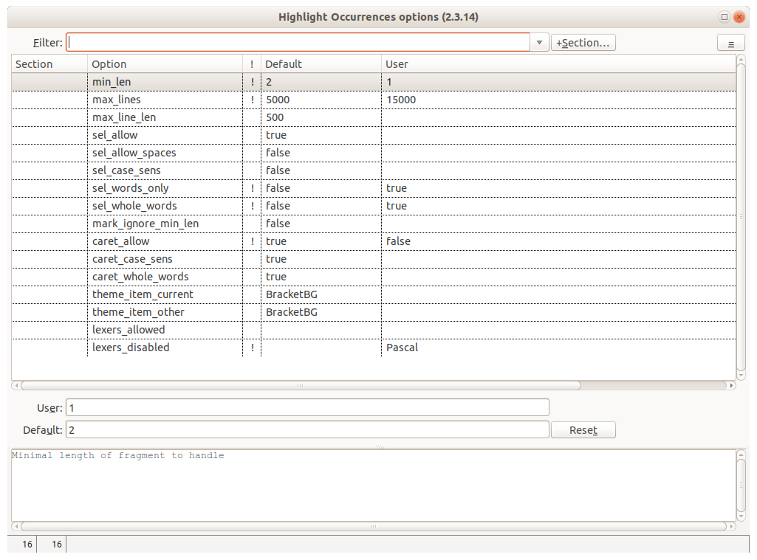The width and height of the screenshot is (757, 560).
Task: Select the lexers_allowed option row
Action: click(x=374, y=330)
